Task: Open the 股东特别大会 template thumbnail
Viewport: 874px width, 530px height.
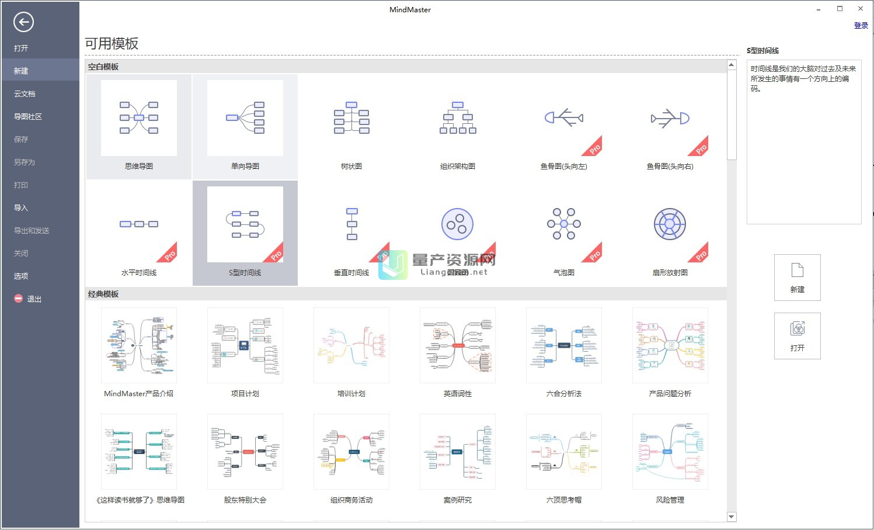Action: 245,452
